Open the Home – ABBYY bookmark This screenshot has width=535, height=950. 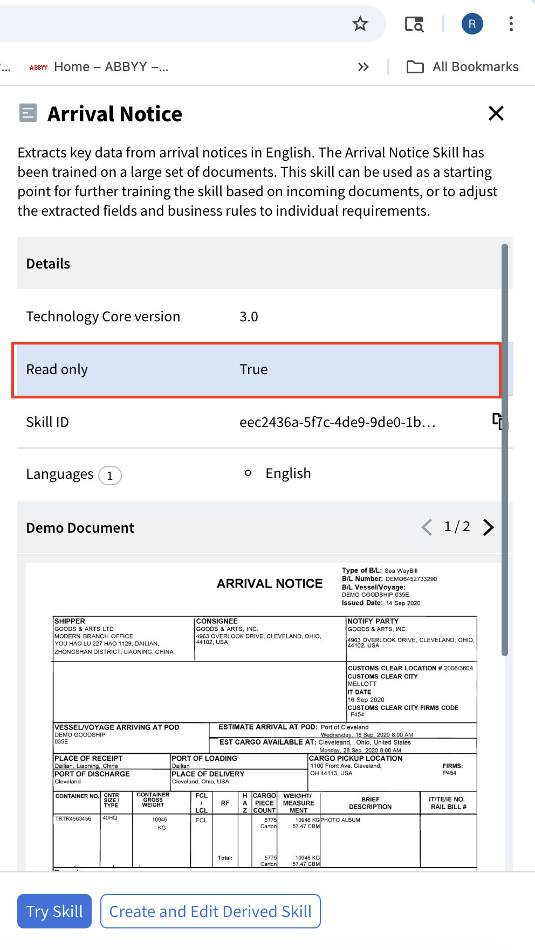(x=99, y=67)
